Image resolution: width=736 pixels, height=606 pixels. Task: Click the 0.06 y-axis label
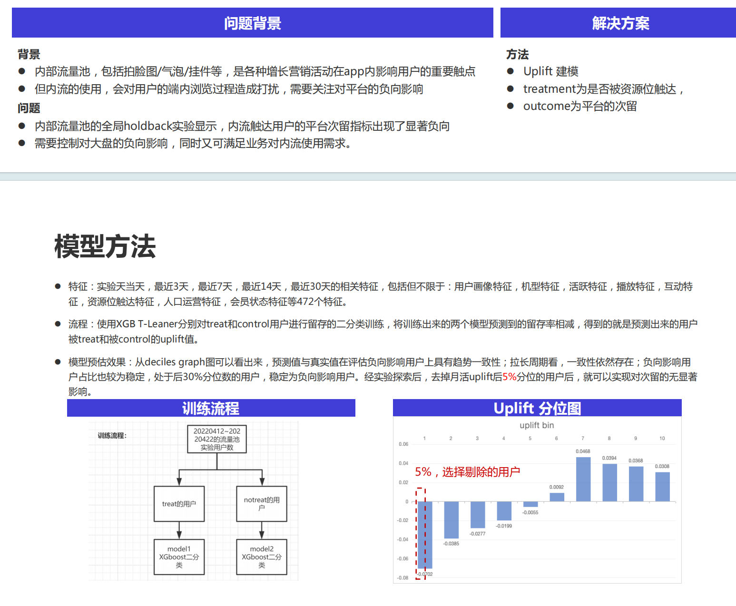pyautogui.click(x=403, y=444)
